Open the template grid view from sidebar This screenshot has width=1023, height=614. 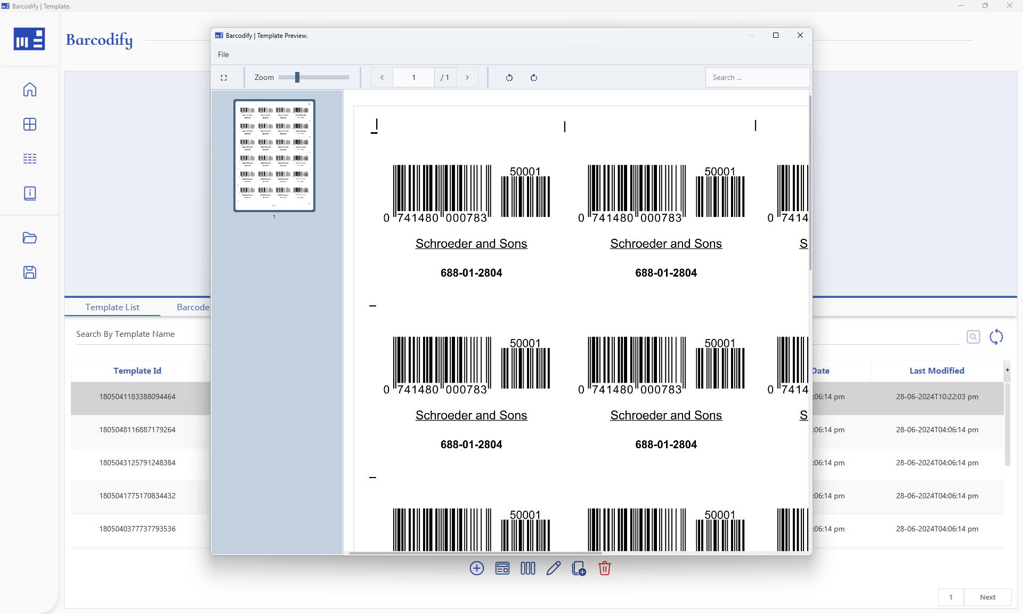(29, 124)
